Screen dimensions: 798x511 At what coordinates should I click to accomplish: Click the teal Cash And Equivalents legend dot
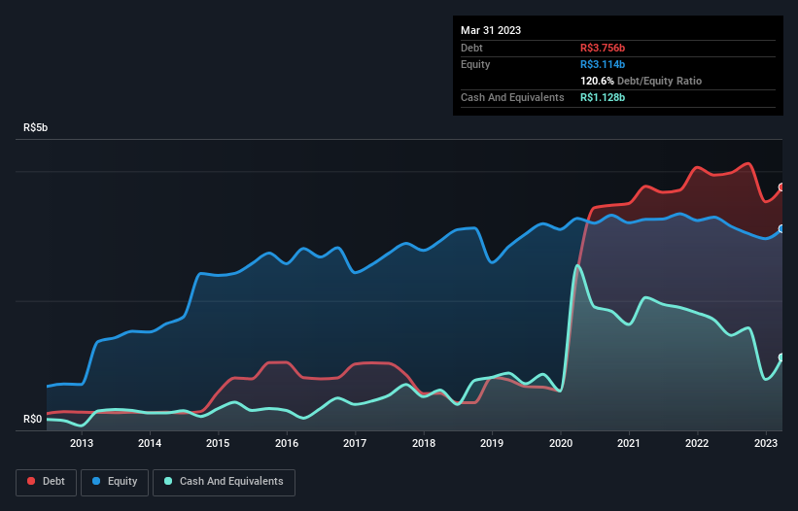coord(168,481)
